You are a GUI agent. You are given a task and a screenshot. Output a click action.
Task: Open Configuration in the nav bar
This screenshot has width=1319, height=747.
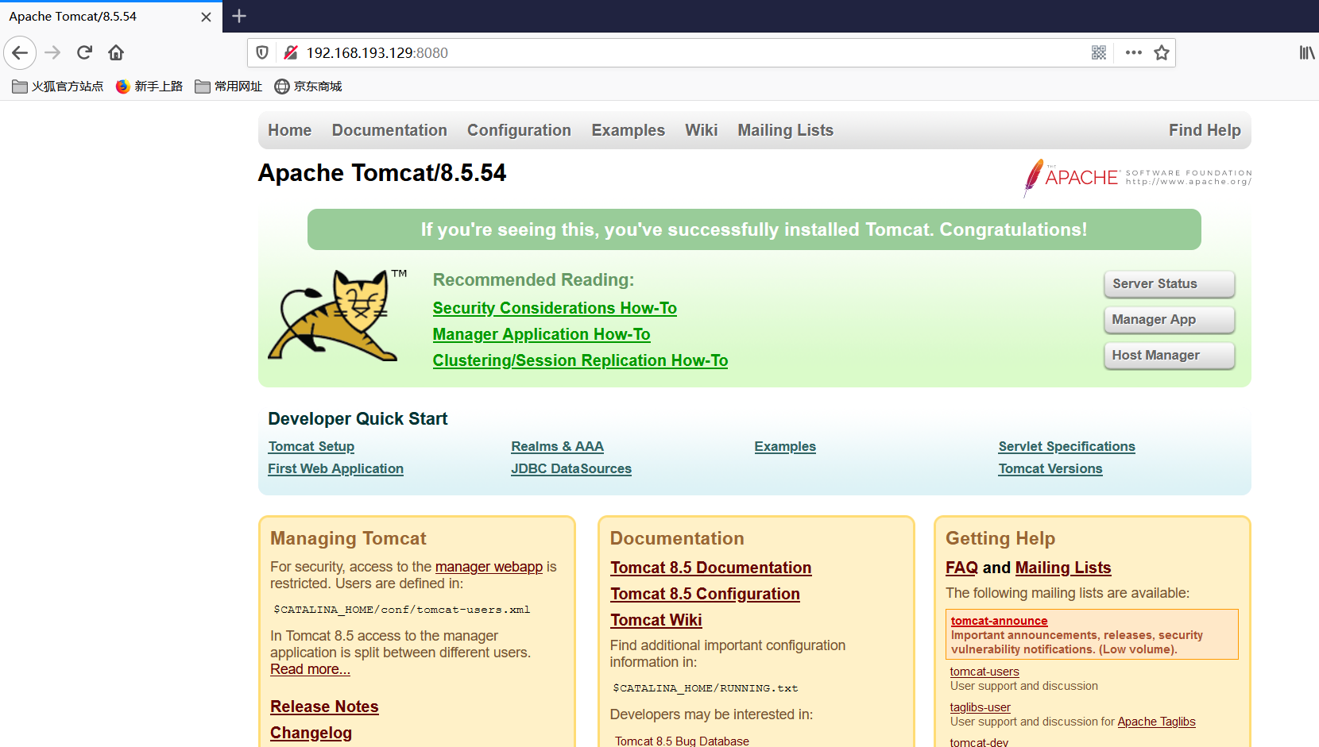pyautogui.click(x=519, y=130)
